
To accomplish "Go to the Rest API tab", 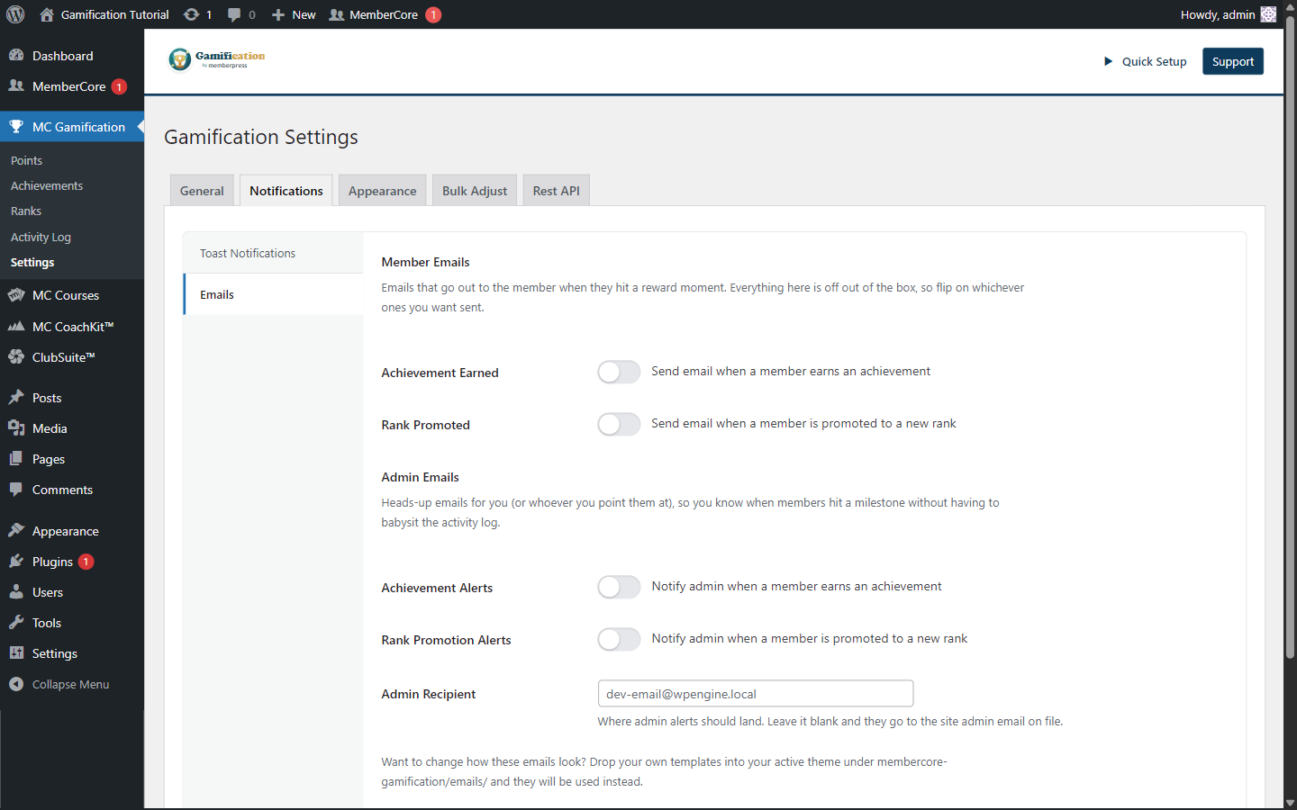I will coord(557,190).
